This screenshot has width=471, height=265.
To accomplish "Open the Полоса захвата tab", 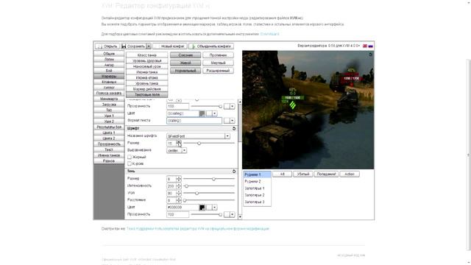I will (109, 93).
